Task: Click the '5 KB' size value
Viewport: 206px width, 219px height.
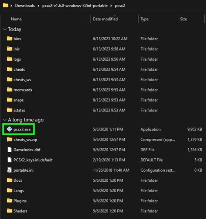Action: 198,160
